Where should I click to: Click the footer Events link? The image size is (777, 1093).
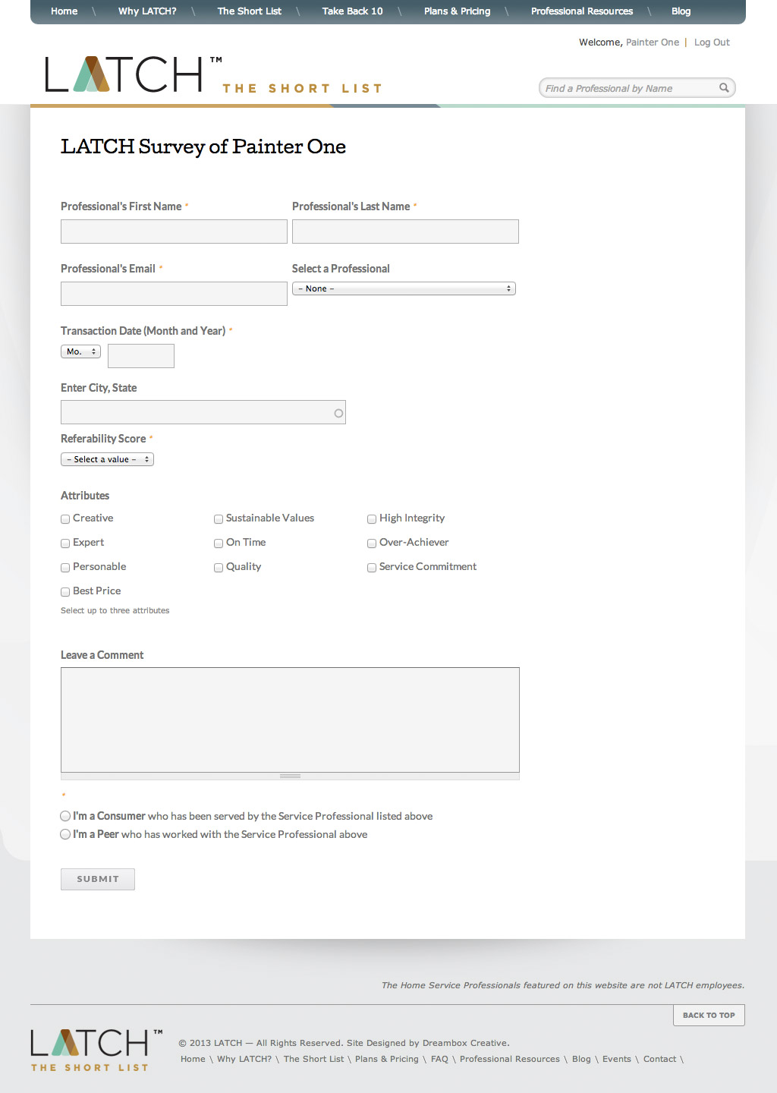(x=617, y=1059)
